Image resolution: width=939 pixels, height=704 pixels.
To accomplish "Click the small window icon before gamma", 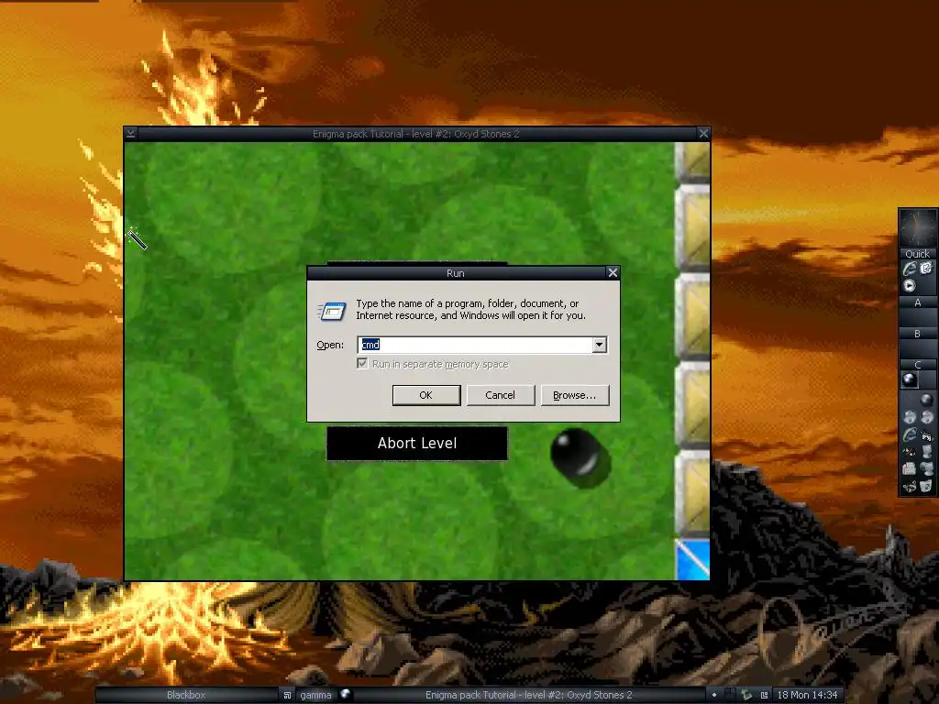I will tap(287, 695).
